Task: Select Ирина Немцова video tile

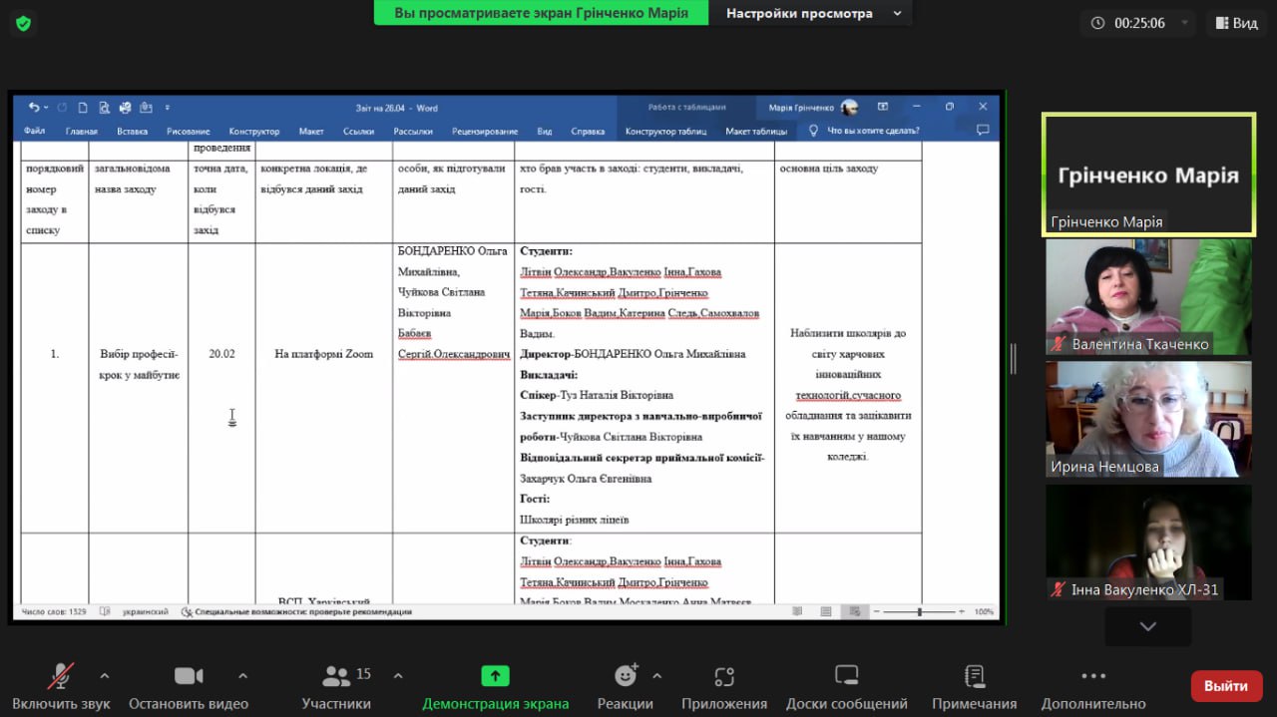Action: [x=1148, y=420]
